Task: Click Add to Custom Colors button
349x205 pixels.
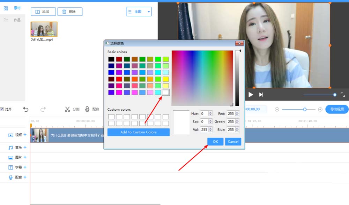Action: pyautogui.click(x=138, y=132)
